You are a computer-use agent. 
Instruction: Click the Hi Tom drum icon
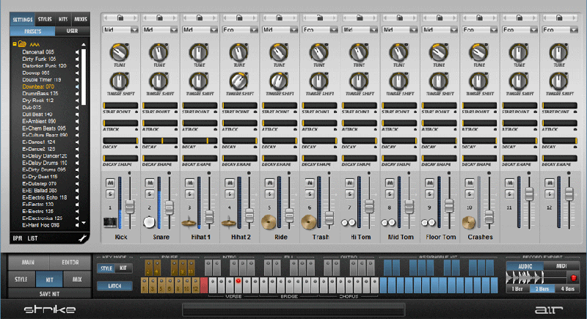tap(349, 222)
